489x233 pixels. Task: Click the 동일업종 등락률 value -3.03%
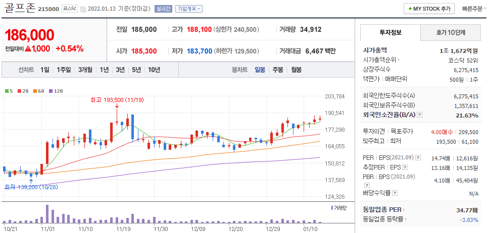point(469,220)
